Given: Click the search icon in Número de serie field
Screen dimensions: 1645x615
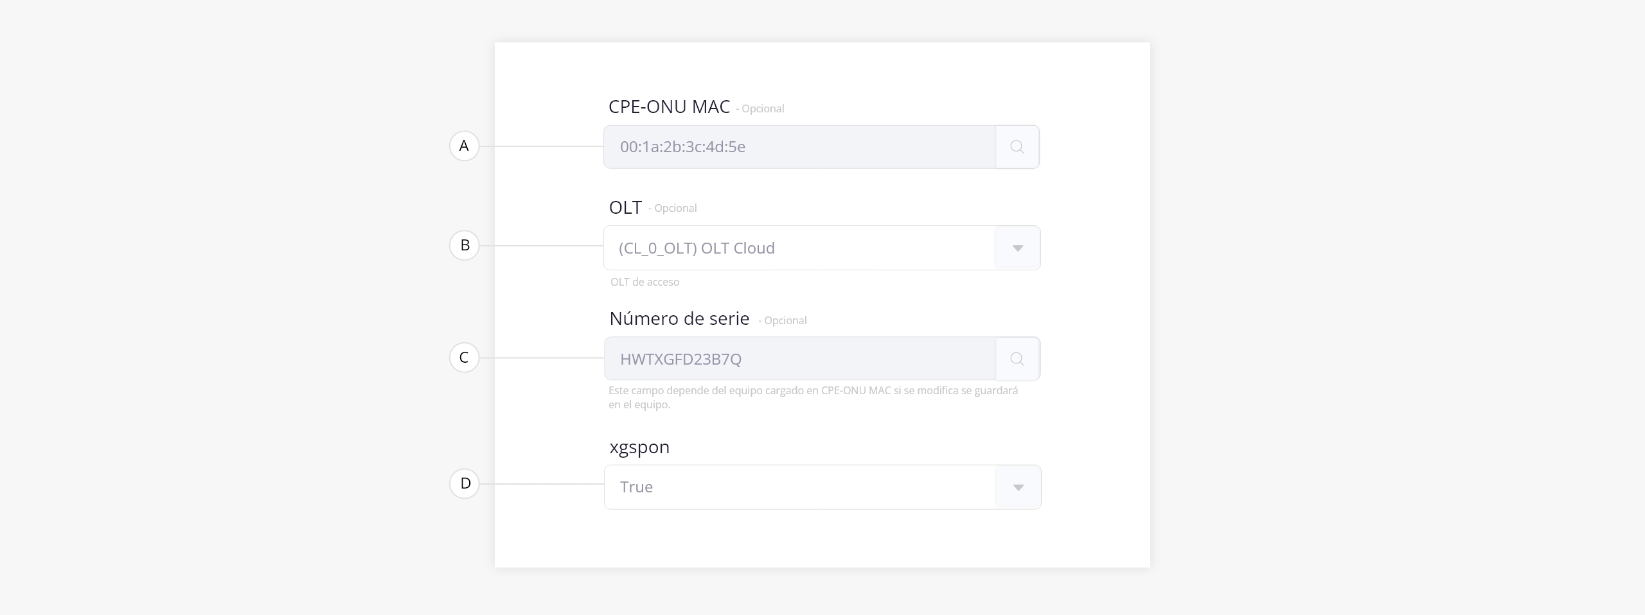Looking at the screenshot, I should click(1017, 359).
